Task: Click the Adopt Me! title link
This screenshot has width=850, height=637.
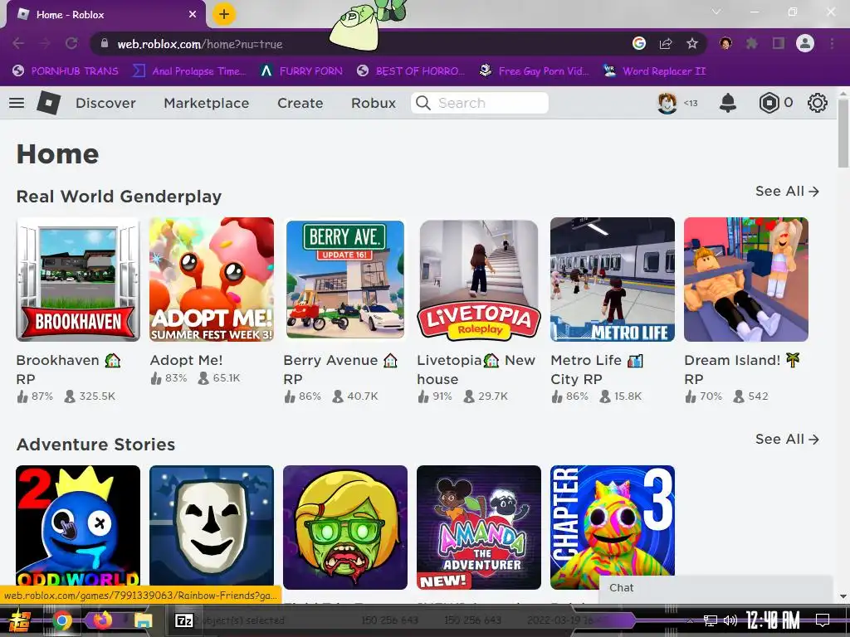Action: coord(186,360)
